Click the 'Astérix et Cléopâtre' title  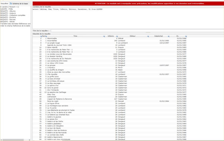55,126
